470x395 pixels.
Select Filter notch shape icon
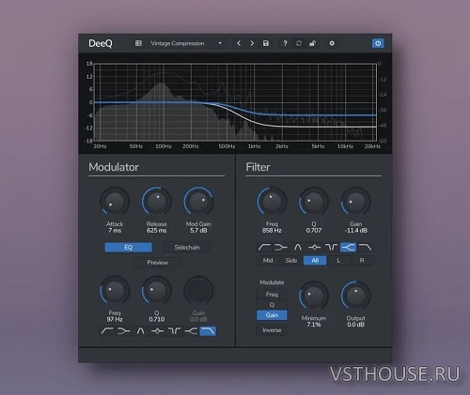pyautogui.click(x=332, y=248)
